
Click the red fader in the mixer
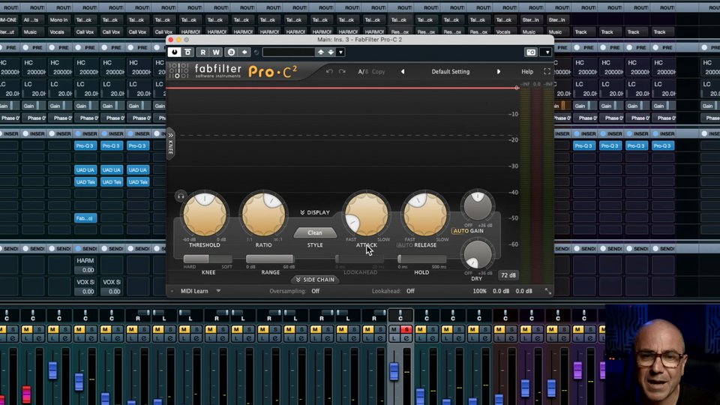tap(27, 394)
